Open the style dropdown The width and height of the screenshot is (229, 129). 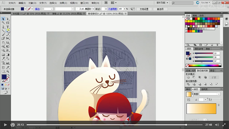(x=106, y=9)
